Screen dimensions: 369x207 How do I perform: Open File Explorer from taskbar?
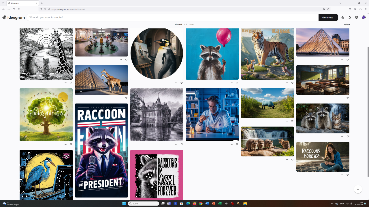coord(245,204)
